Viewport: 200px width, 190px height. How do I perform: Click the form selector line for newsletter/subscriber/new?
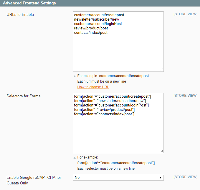pyautogui.click(x=110, y=101)
